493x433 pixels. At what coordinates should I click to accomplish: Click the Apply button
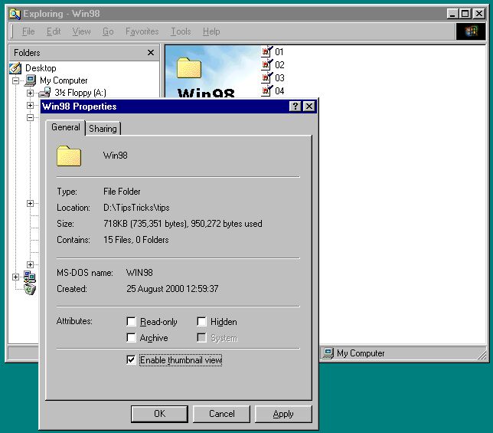(x=283, y=414)
